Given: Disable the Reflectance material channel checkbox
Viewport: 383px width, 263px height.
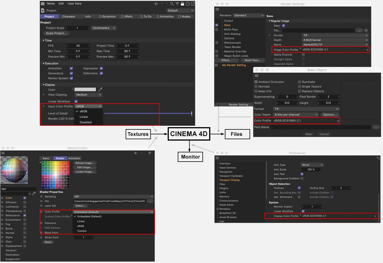Looking at the screenshot, I should pyautogui.click(x=25, y=215).
